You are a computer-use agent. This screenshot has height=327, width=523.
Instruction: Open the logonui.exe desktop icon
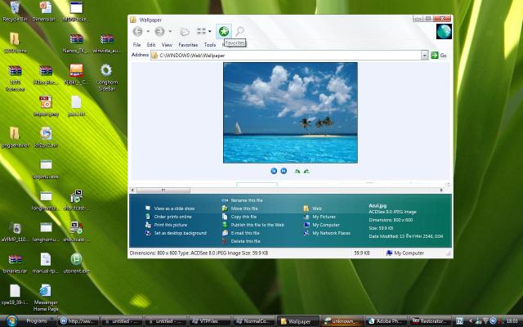[x=46, y=169]
